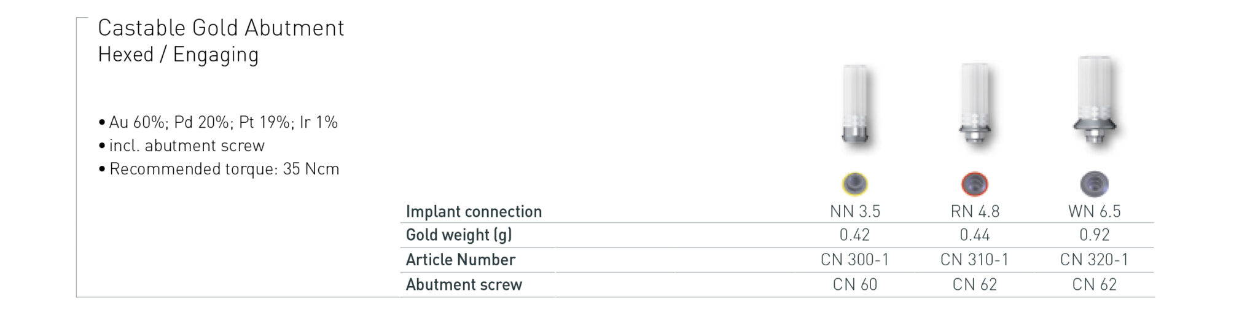Click the Recommended torque 35 Ncm text
Viewport: 1258px width, 315px height.
tap(224, 169)
